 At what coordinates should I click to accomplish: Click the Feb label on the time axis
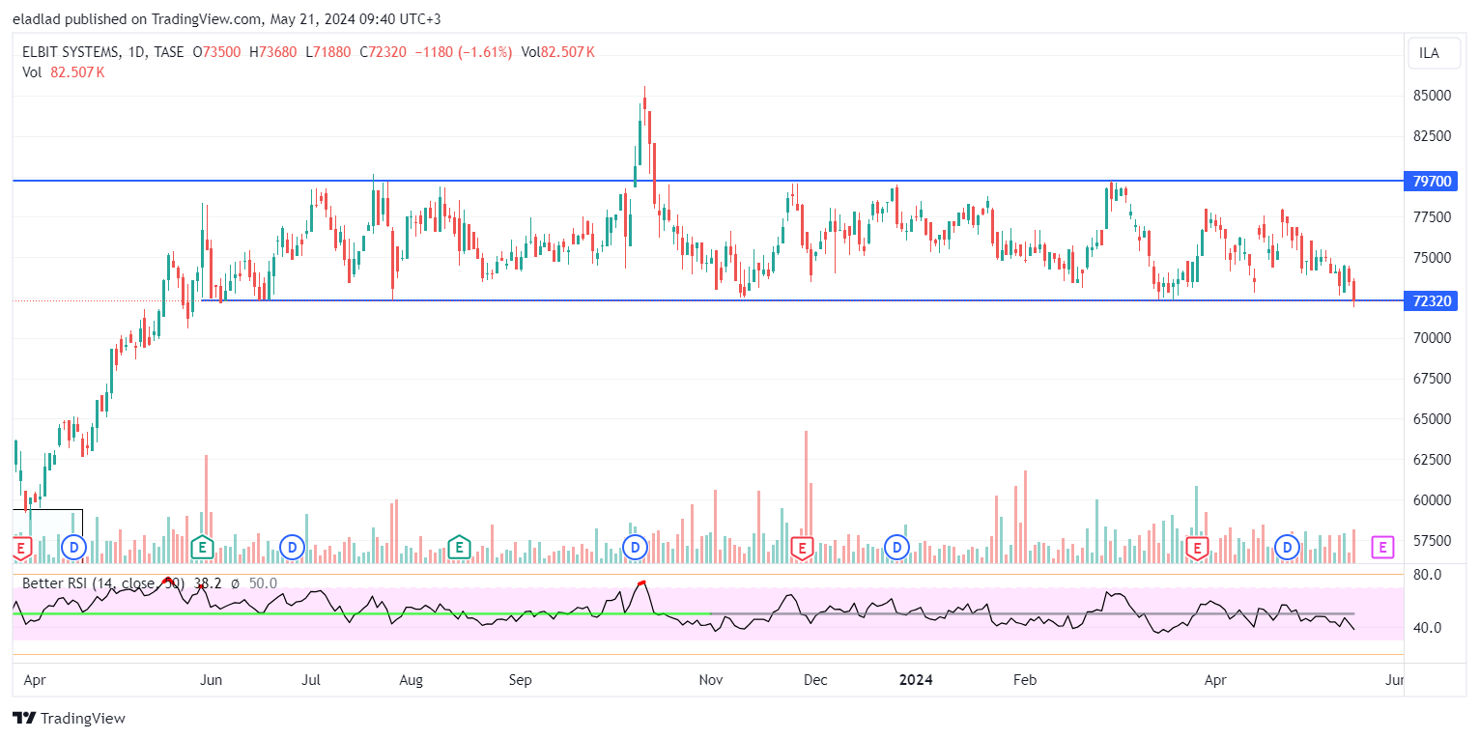(x=1024, y=680)
